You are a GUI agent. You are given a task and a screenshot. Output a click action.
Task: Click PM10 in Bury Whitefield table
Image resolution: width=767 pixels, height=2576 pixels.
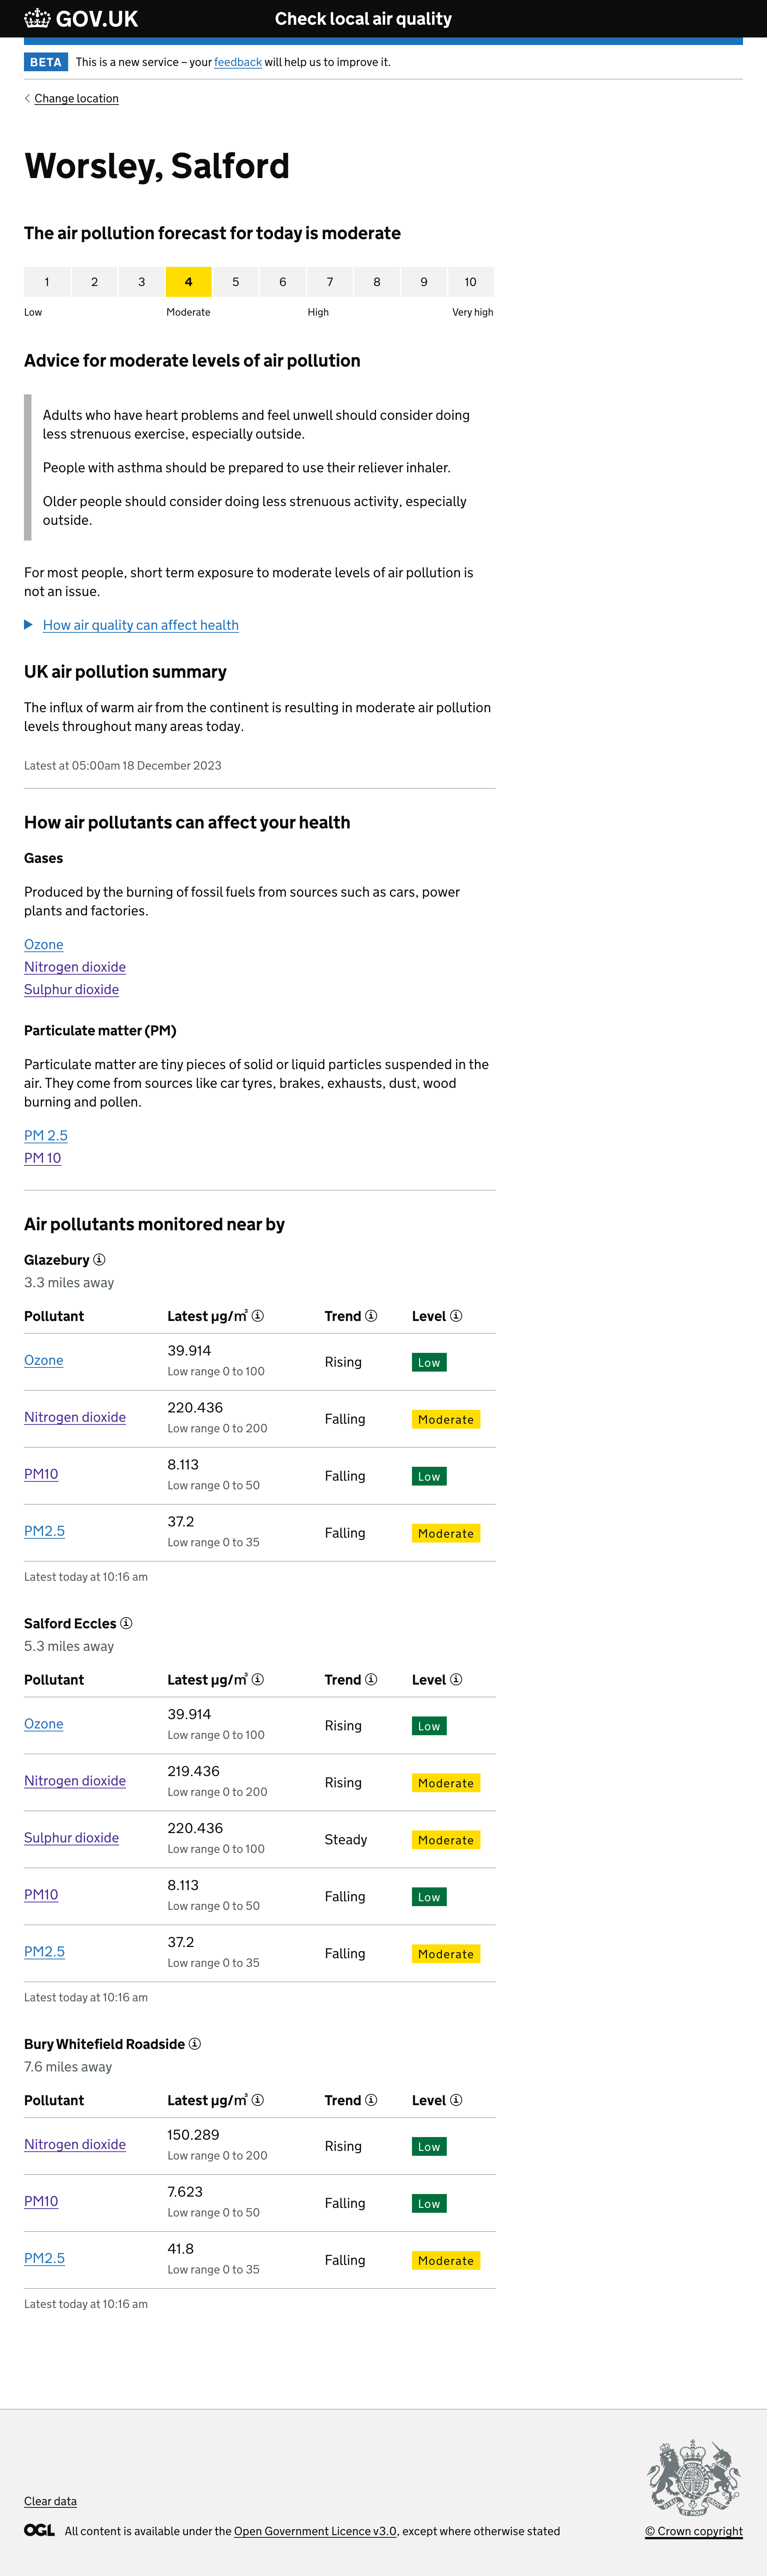[x=41, y=2201]
